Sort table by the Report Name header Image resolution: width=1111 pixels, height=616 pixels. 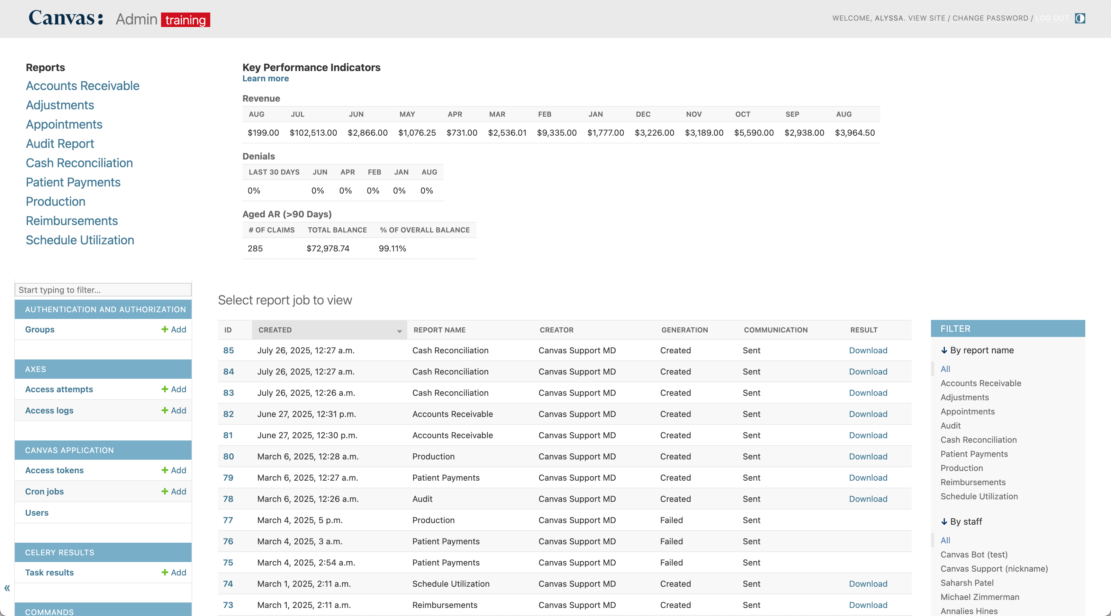(439, 330)
